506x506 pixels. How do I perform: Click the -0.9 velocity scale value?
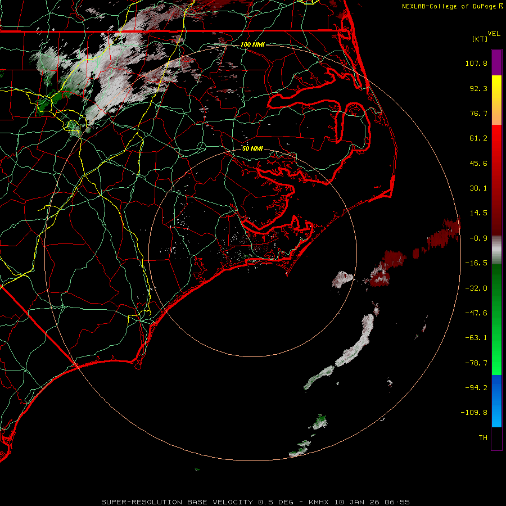(x=478, y=238)
